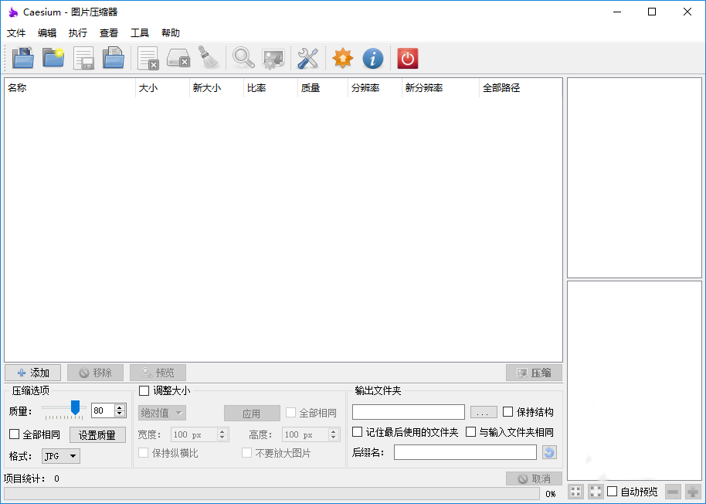This screenshot has height=504, width=706.
Task: Click the 质量 quality slider handle
Action: pyautogui.click(x=75, y=407)
